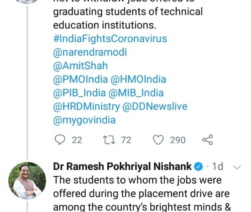Visit the @narendramodi mention
The height and width of the screenshot is (212, 251).
click(90, 52)
